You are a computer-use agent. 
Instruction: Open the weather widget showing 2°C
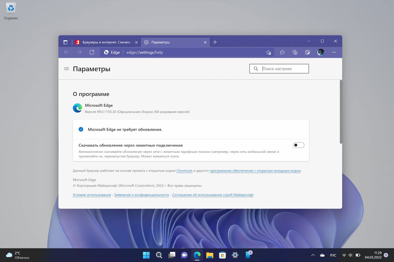tap(18, 255)
